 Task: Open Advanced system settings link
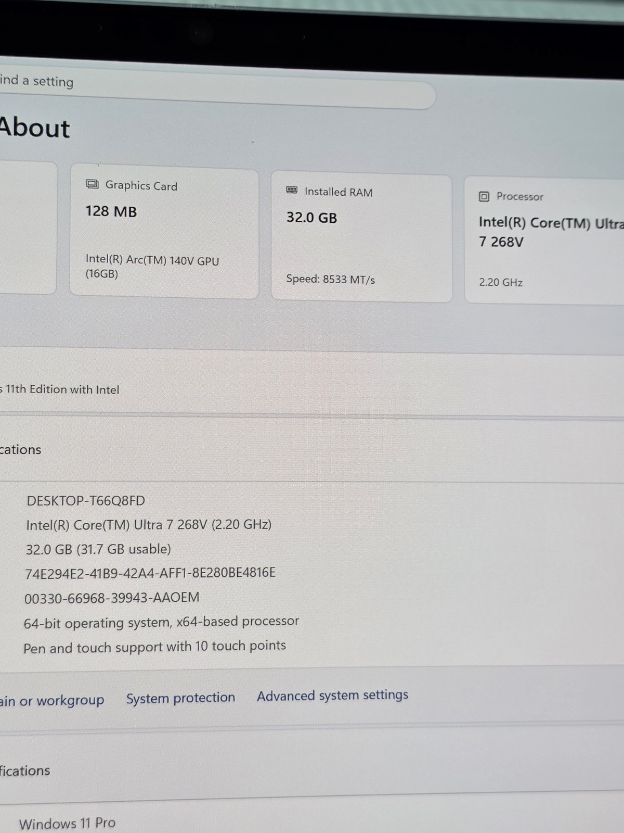(333, 696)
